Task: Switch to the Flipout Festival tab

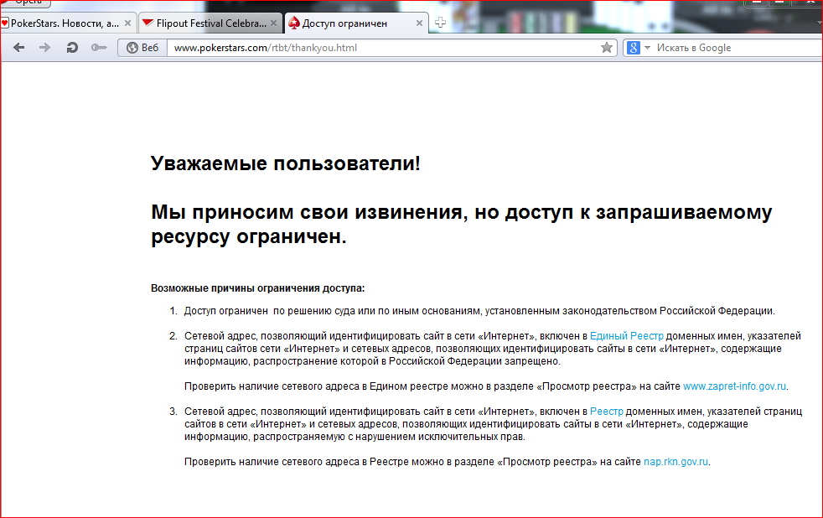Action: click(205, 23)
